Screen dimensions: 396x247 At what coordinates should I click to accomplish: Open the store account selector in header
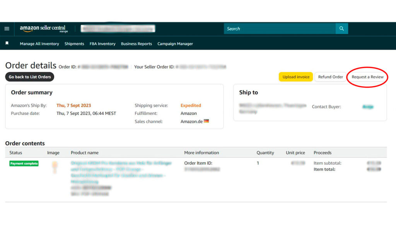pyautogui.click(x=118, y=29)
